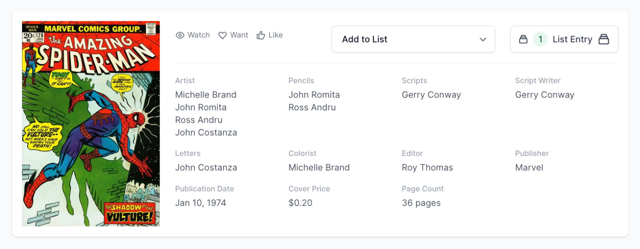Open Gerry Conway under Scripts
640x249 pixels.
click(x=431, y=95)
